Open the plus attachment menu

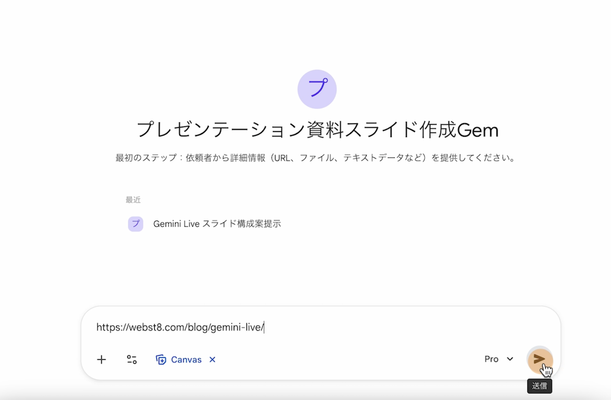(102, 360)
